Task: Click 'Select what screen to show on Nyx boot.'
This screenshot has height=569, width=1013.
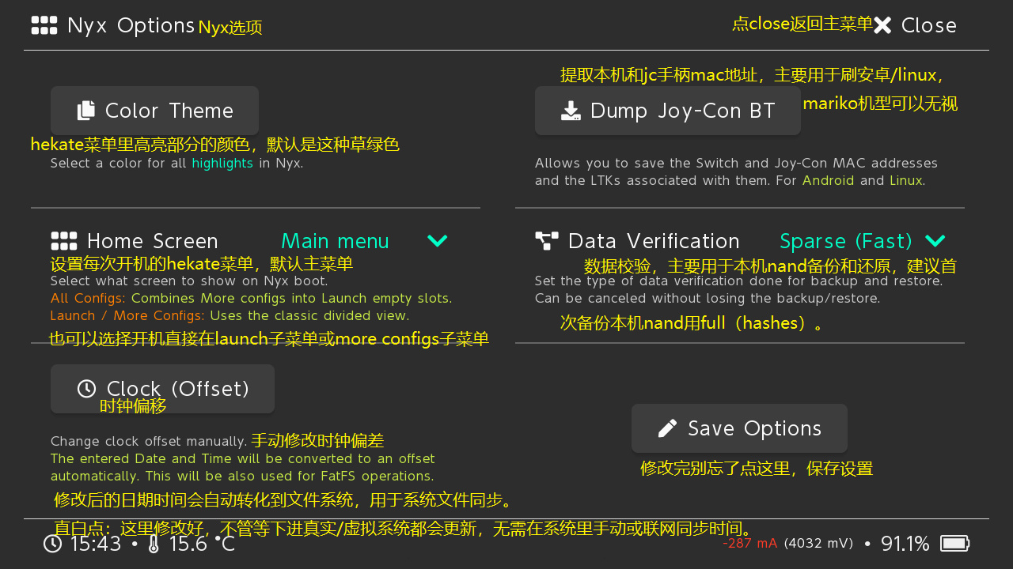Action: point(189,281)
